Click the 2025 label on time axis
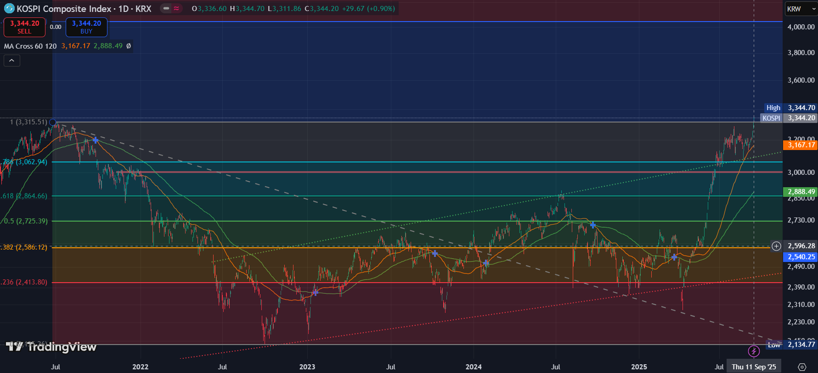Screen dimensions: 818x373 pyautogui.click(x=639, y=367)
